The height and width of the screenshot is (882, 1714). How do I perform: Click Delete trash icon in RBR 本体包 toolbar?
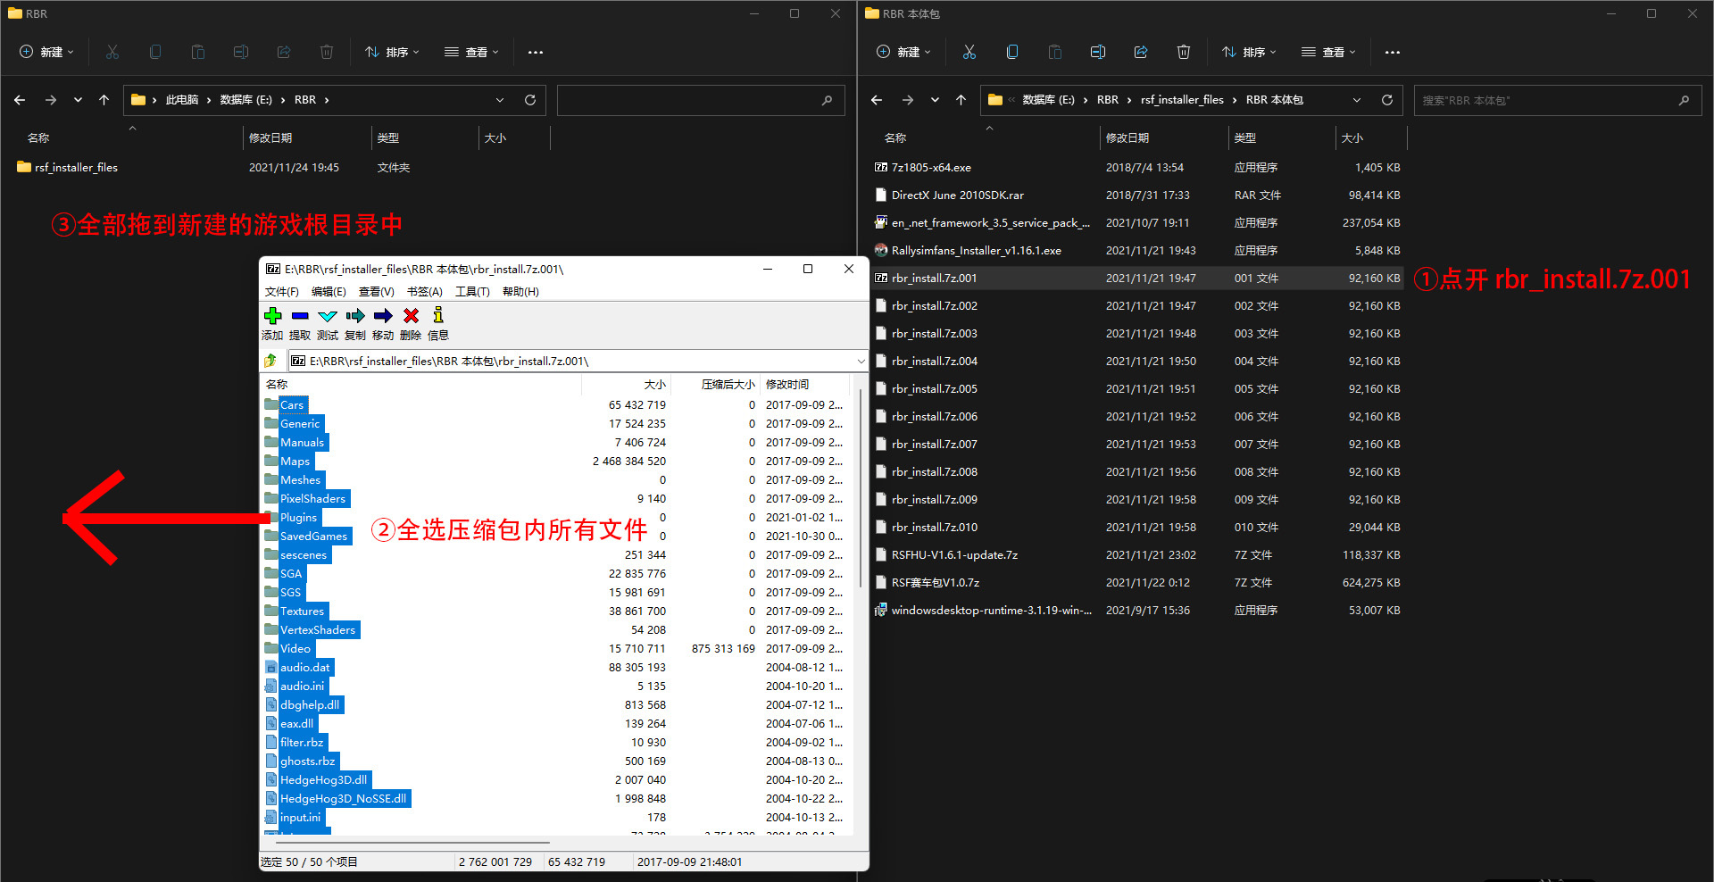[1184, 52]
